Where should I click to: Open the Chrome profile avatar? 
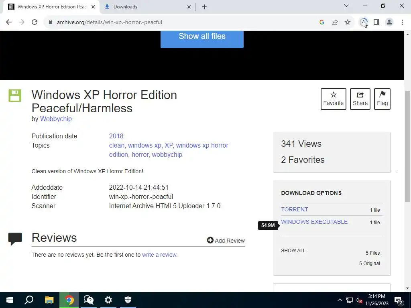[389, 22]
